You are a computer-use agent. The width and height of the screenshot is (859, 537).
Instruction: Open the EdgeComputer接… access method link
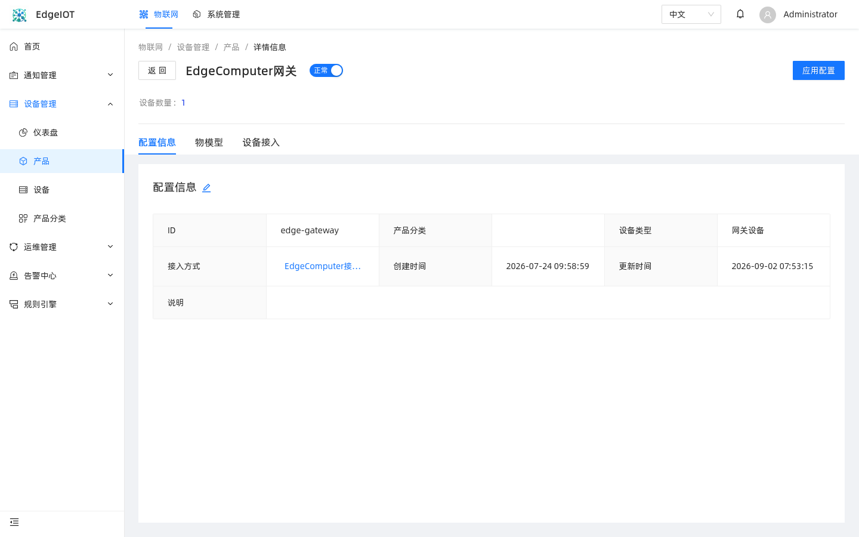(323, 266)
